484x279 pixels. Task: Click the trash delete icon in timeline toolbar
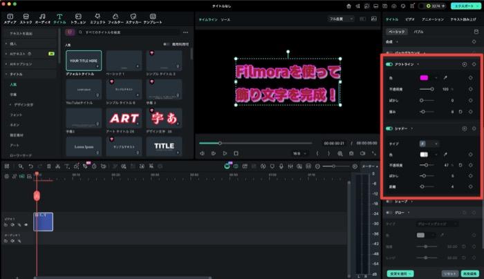(49, 166)
